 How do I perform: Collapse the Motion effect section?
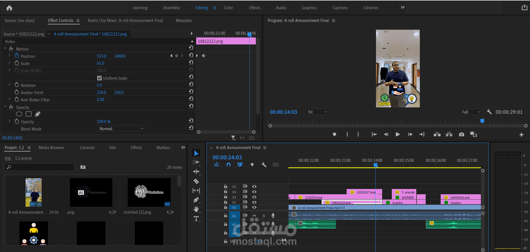click(x=5, y=49)
